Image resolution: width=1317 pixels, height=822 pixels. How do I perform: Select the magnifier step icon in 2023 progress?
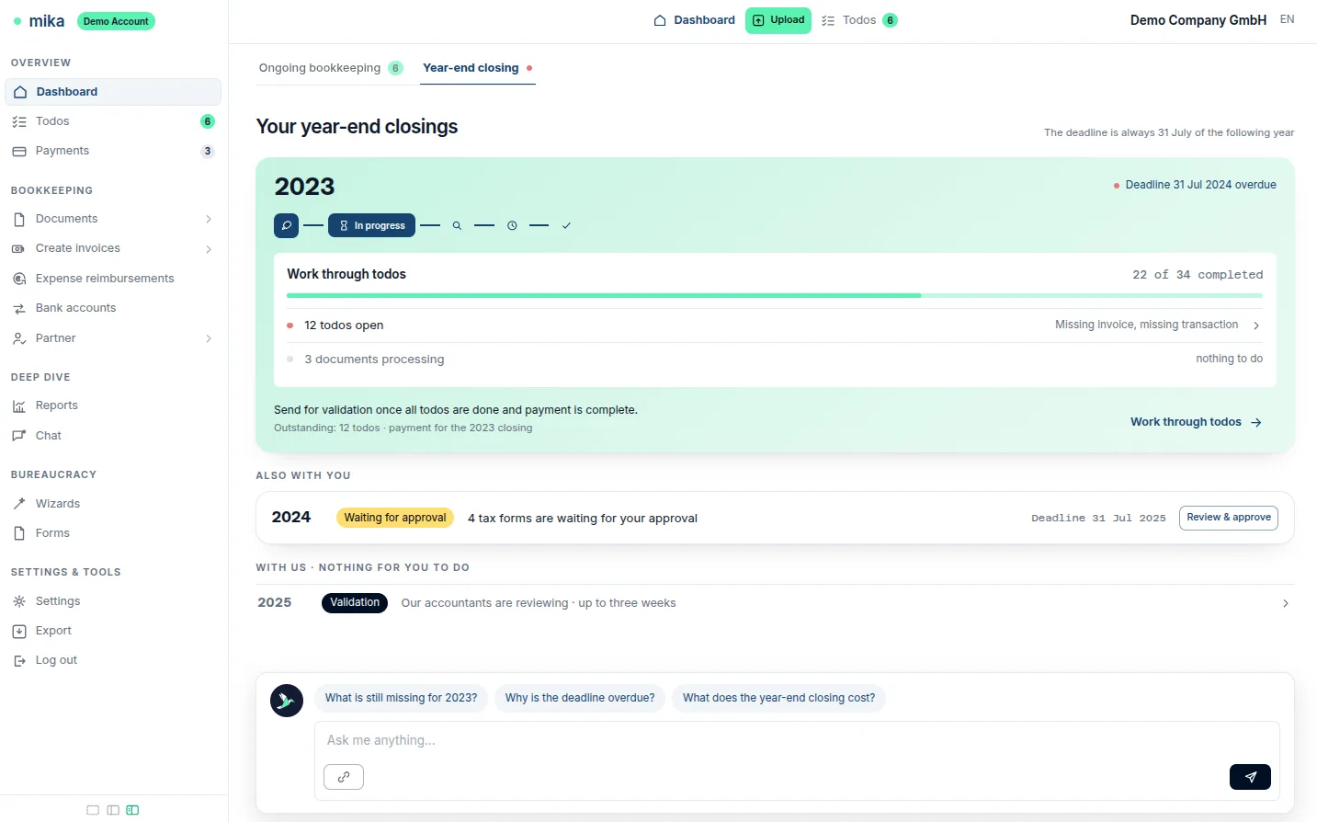(457, 225)
